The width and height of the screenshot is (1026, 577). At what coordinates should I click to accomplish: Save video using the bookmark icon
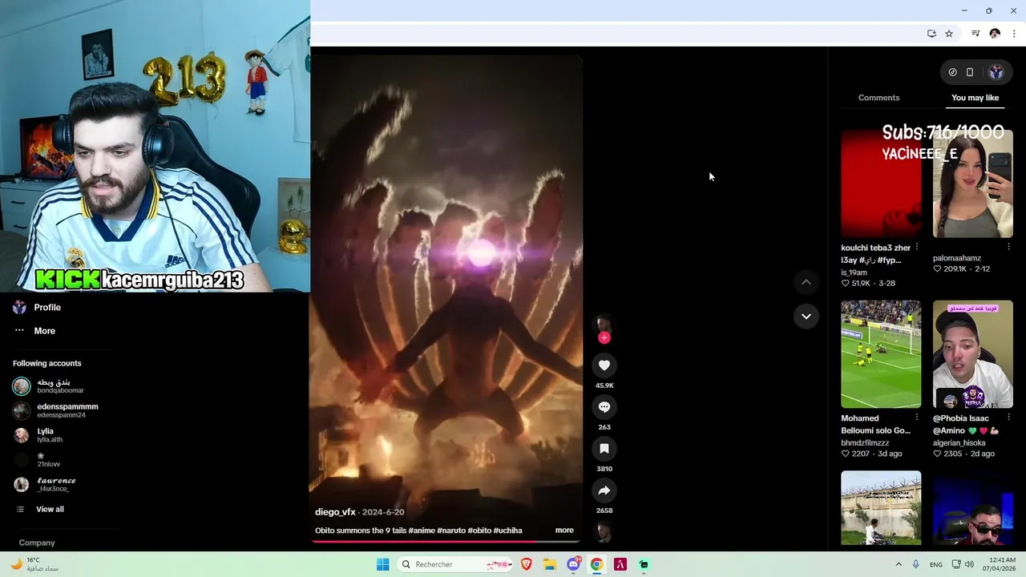(604, 449)
